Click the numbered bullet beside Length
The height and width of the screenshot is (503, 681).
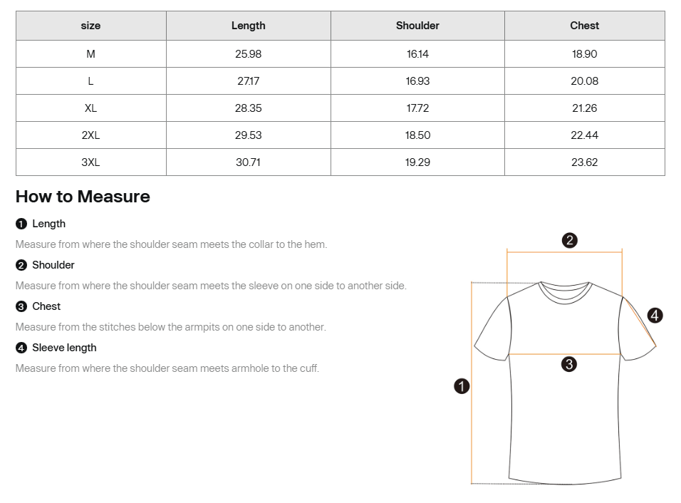tap(21, 224)
